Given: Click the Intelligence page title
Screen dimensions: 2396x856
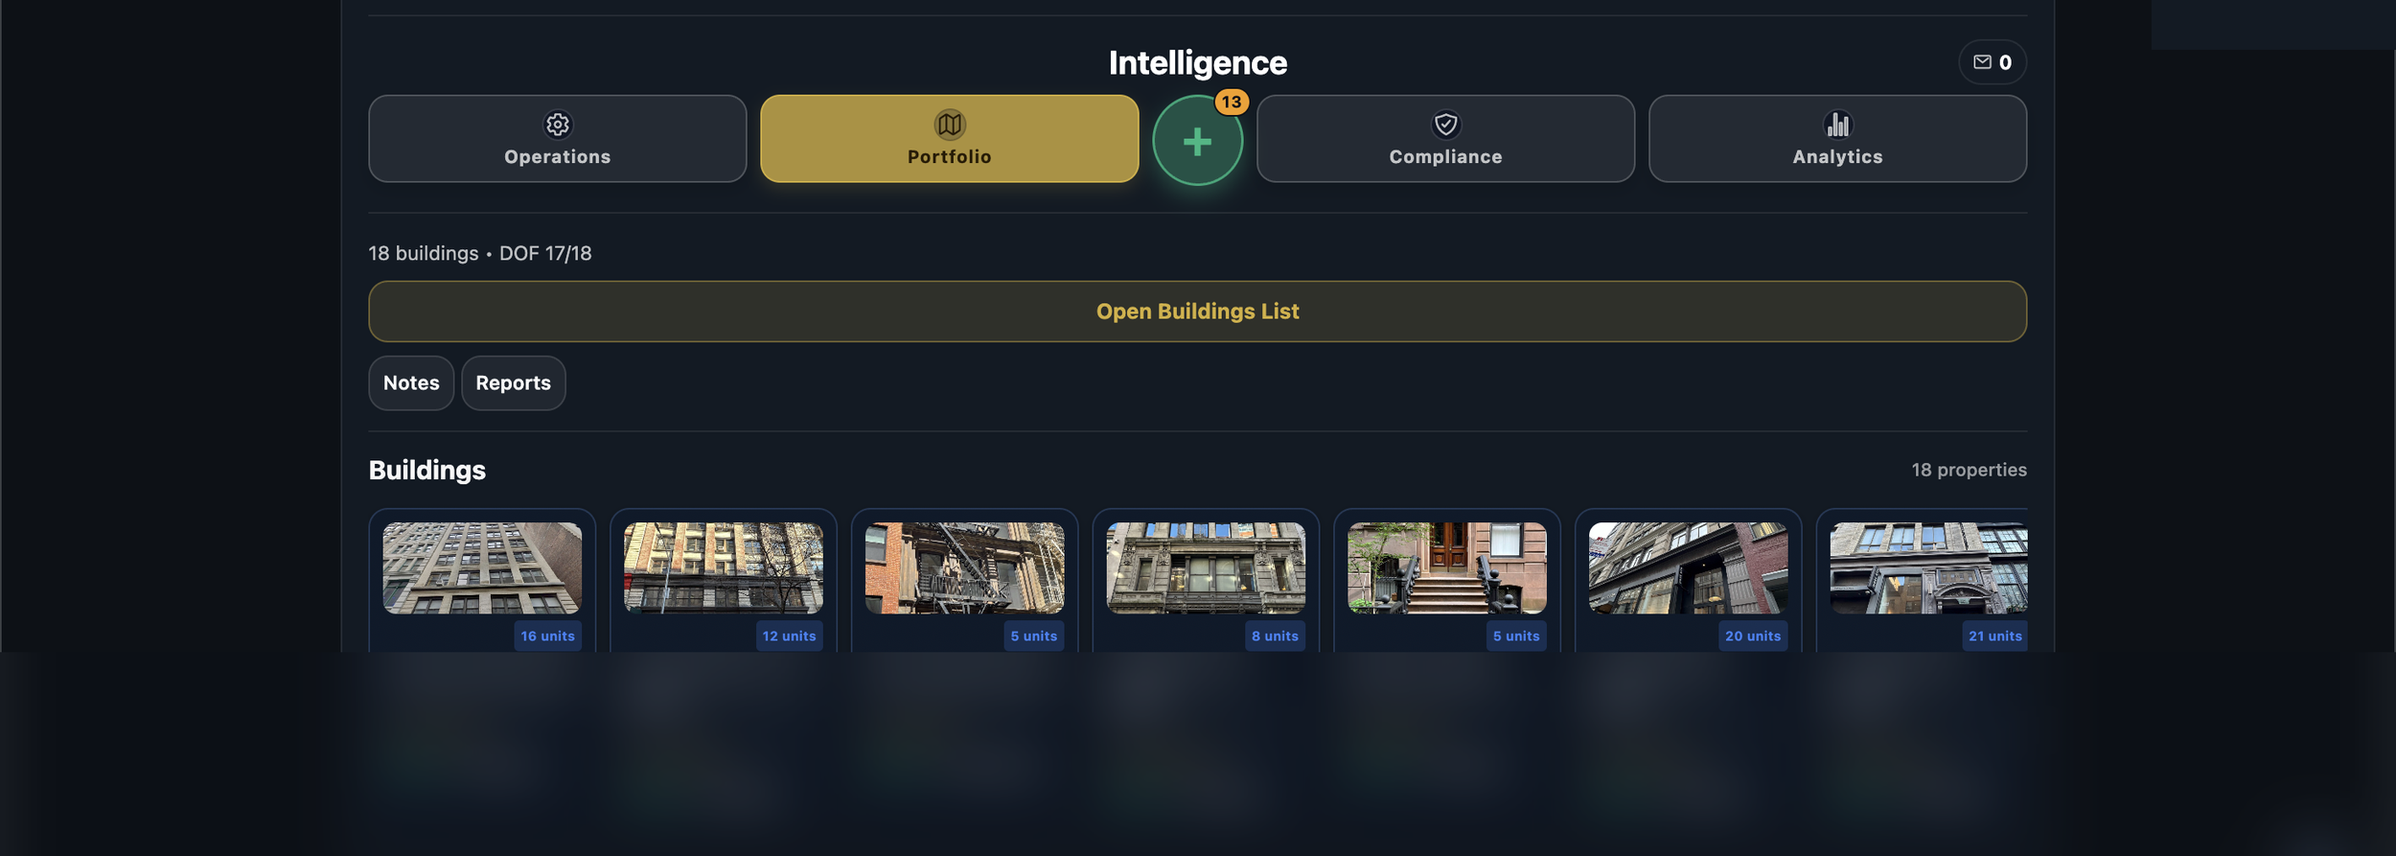Looking at the screenshot, I should coord(1197,63).
